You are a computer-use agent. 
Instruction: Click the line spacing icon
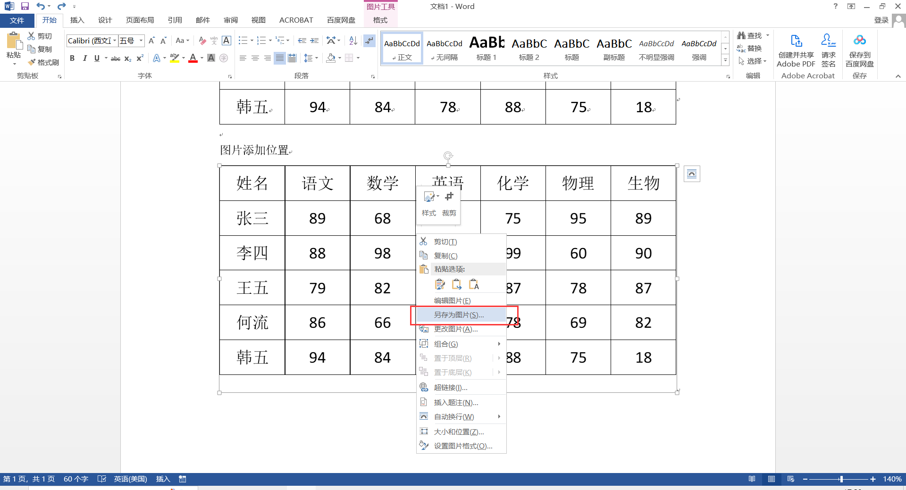308,58
